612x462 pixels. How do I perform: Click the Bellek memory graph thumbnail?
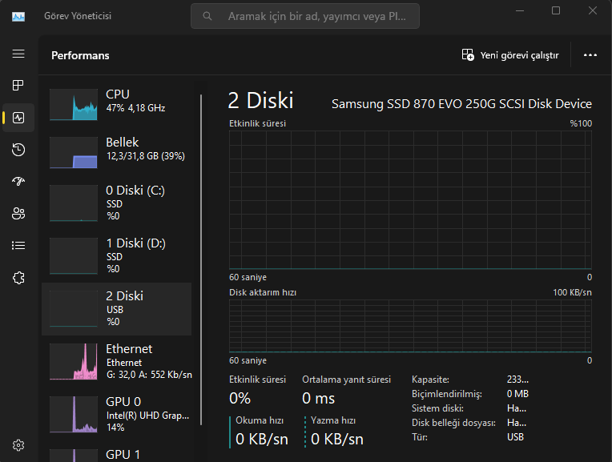[74, 153]
